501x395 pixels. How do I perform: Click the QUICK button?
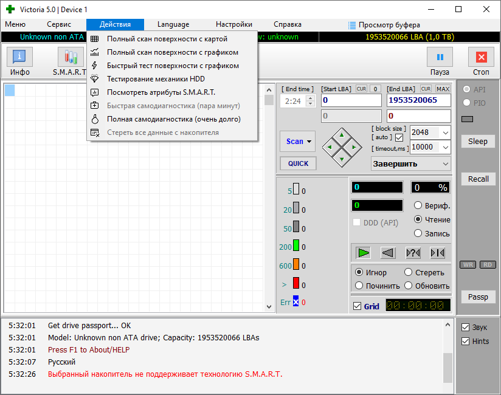(298, 163)
